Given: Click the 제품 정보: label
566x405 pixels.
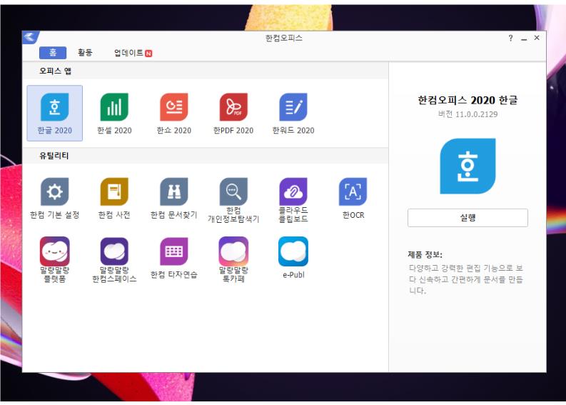Looking at the screenshot, I should tap(425, 254).
